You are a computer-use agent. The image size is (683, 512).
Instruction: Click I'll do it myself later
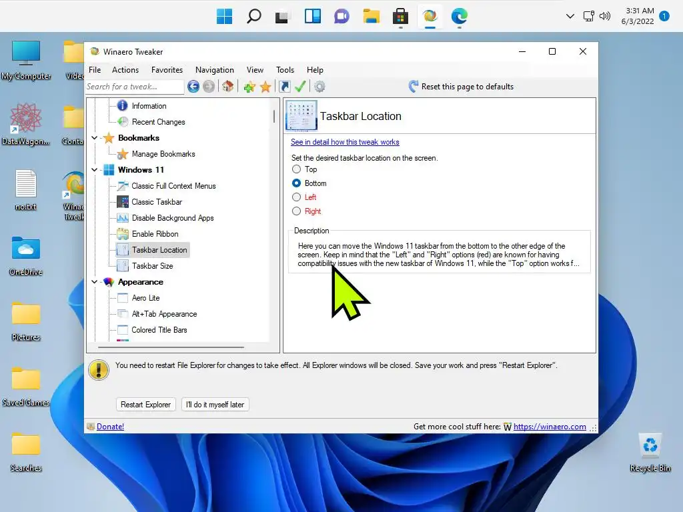[x=215, y=405]
